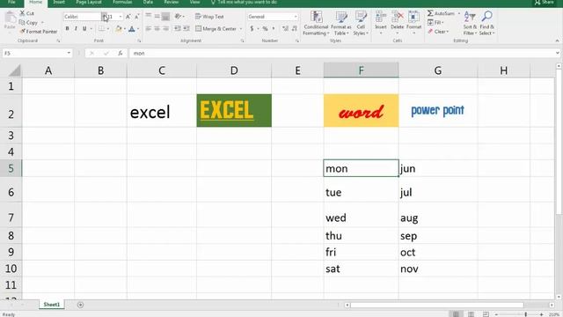Switch to the Formulas tab
This screenshot has width=563, height=317.
click(x=122, y=2)
